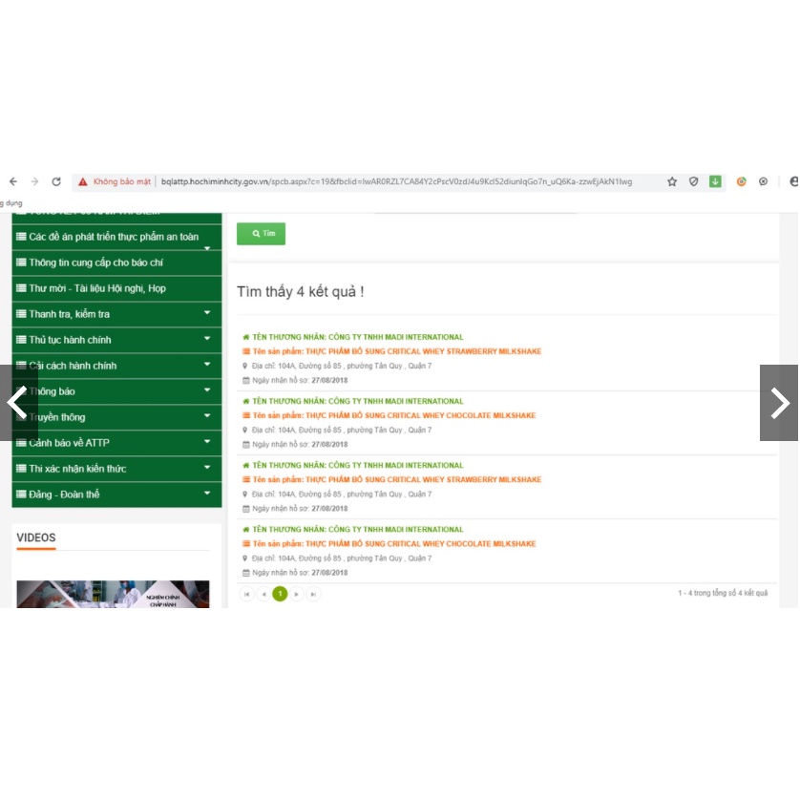Click the green Tìm search button
Screen dimensions: 800x800
point(261,234)
